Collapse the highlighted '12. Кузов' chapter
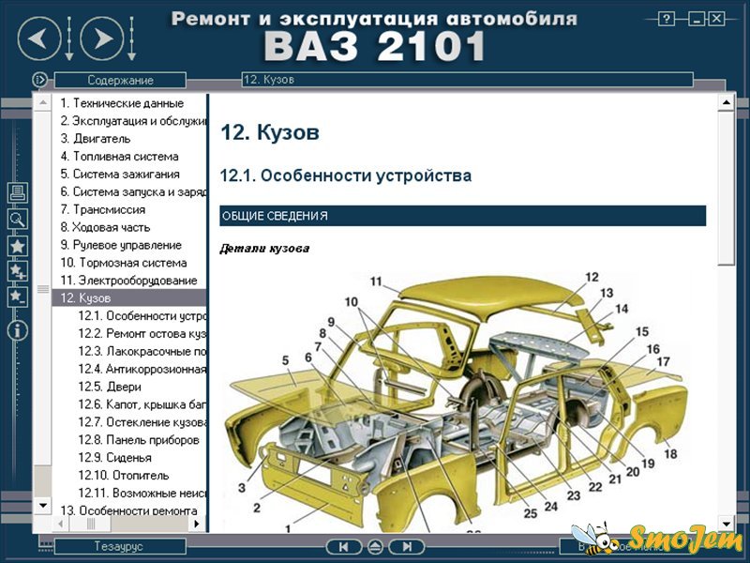 pos(128,297)
